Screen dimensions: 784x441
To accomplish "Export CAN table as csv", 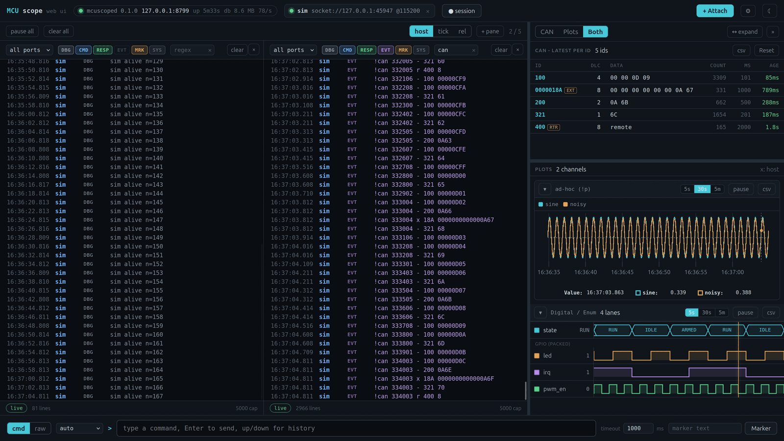I will click(x=741, y=50).
